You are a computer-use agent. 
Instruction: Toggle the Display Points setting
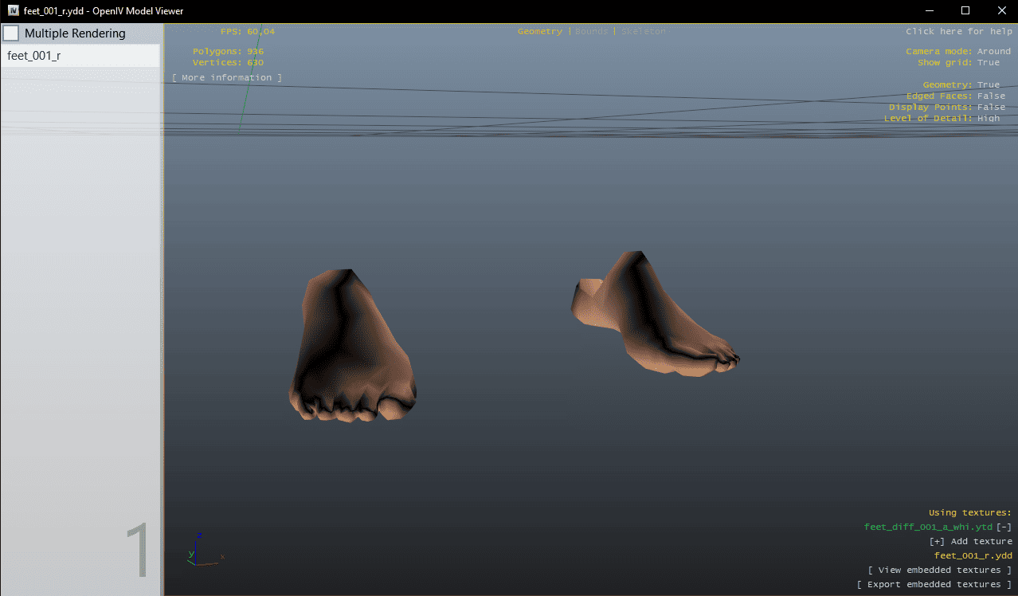pos(991,108)
